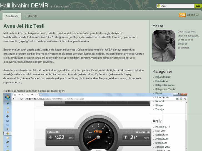This screenshot has width=202, height=151.
Task: Click the reload icon in embedded browser
Action: point(21,99)
